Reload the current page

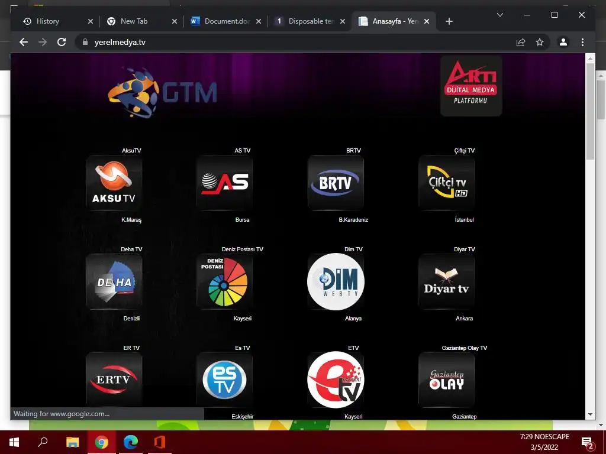[x=62, y=42]
